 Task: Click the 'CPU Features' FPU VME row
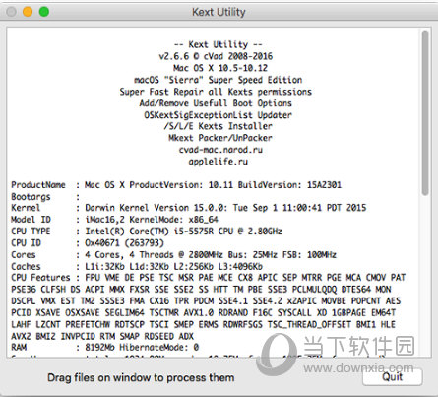[209, 278]
